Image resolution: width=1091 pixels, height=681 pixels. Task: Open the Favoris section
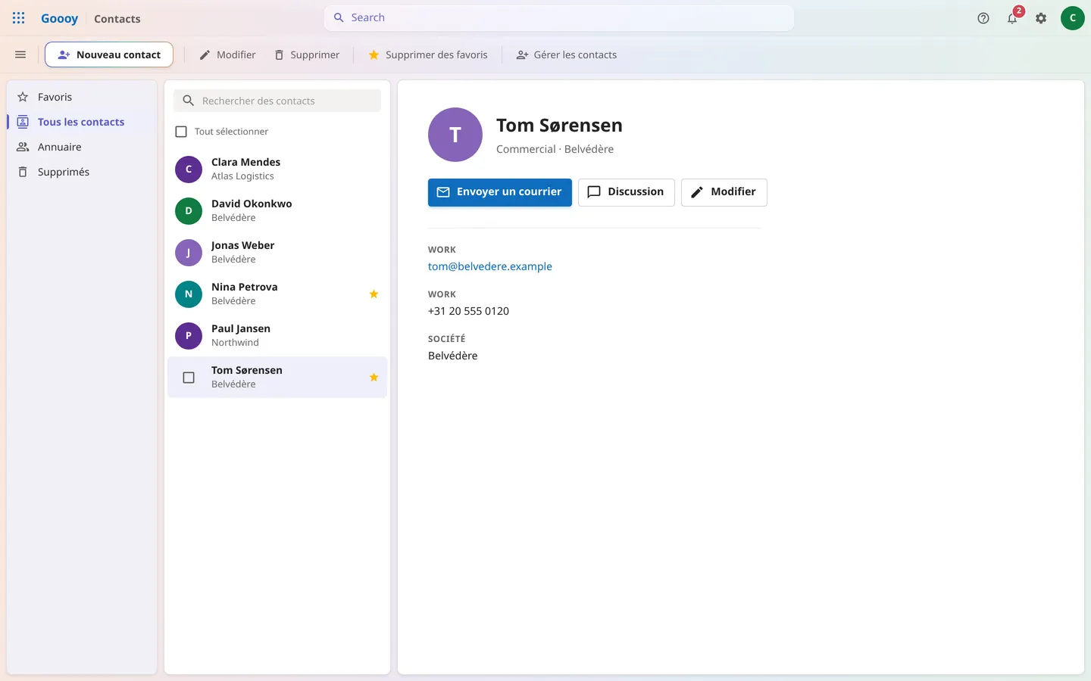pyautogui.click(x=82, y=97)
